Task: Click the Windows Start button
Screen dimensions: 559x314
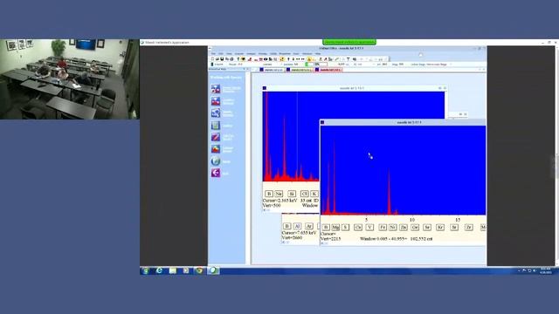Action: (146, 271)
